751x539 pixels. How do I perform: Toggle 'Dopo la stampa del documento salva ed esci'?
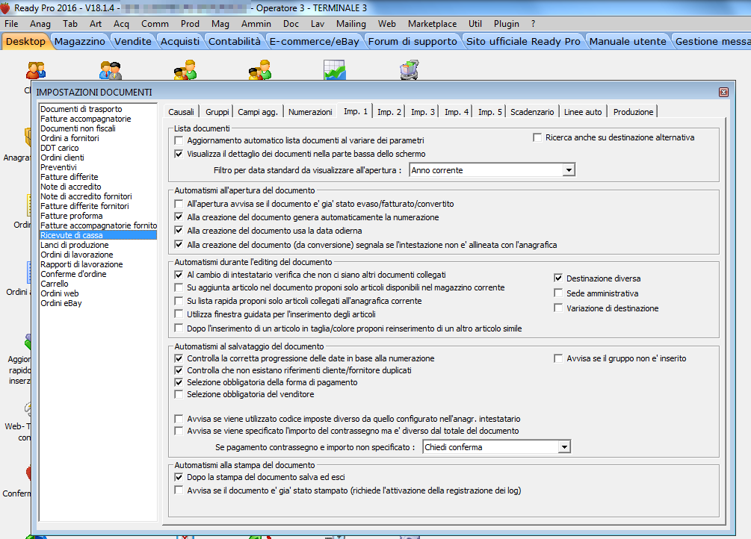click(x=179, y=477)
